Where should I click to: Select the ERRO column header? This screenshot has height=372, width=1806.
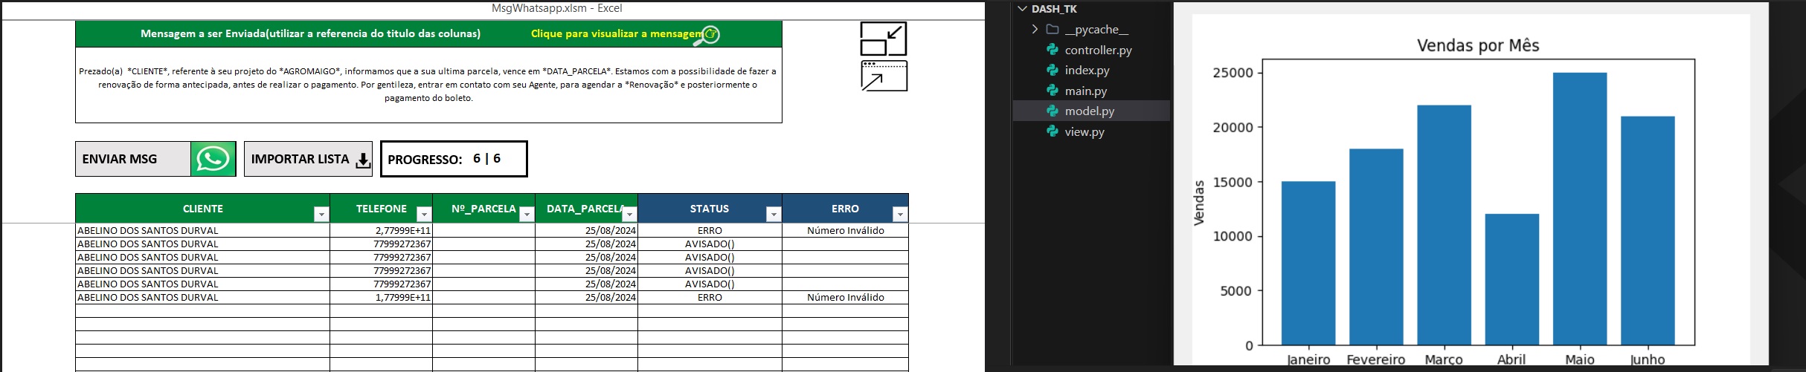[845, 209]
